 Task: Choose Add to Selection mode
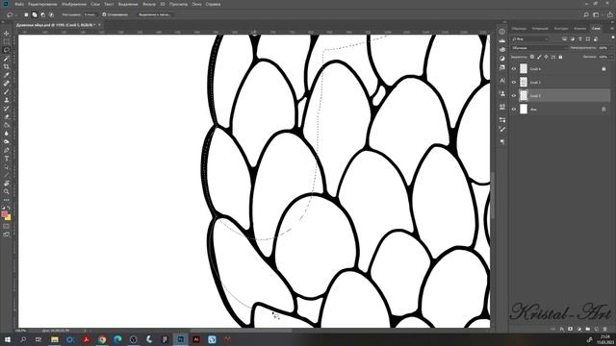tap(35, 14)
